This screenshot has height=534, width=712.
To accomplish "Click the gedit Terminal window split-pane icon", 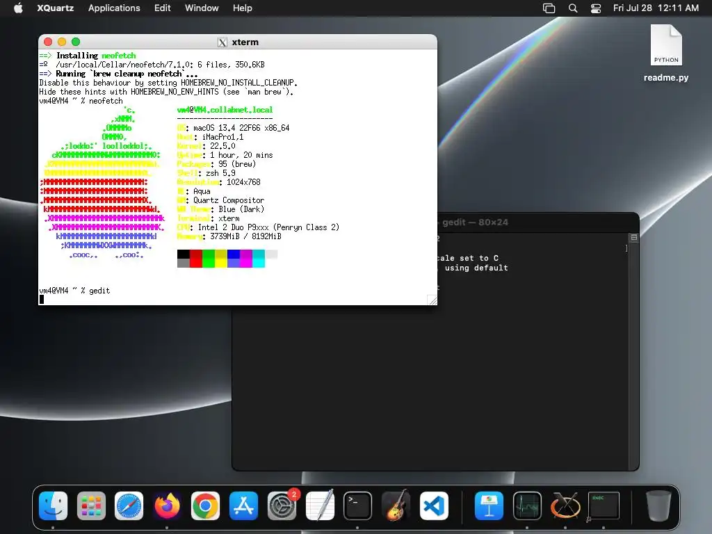I will (634, 238).
